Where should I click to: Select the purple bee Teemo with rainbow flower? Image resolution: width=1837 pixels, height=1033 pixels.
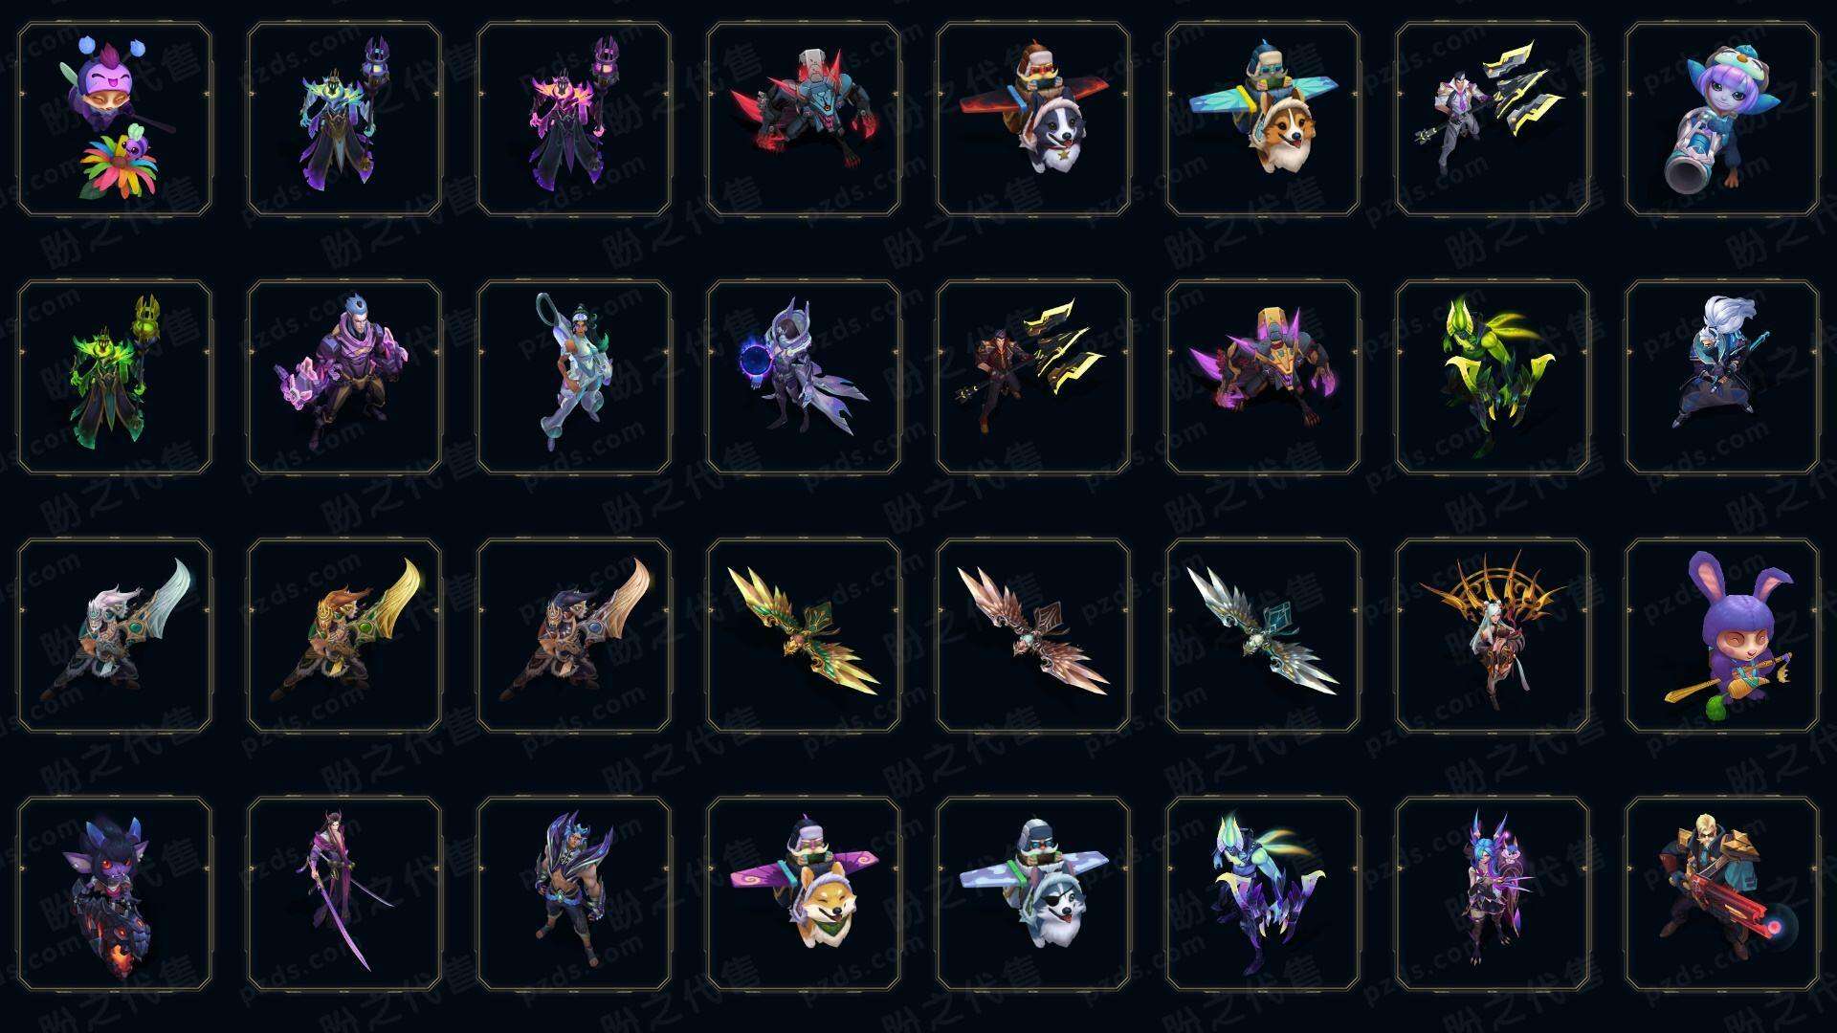tap(115, 120)
